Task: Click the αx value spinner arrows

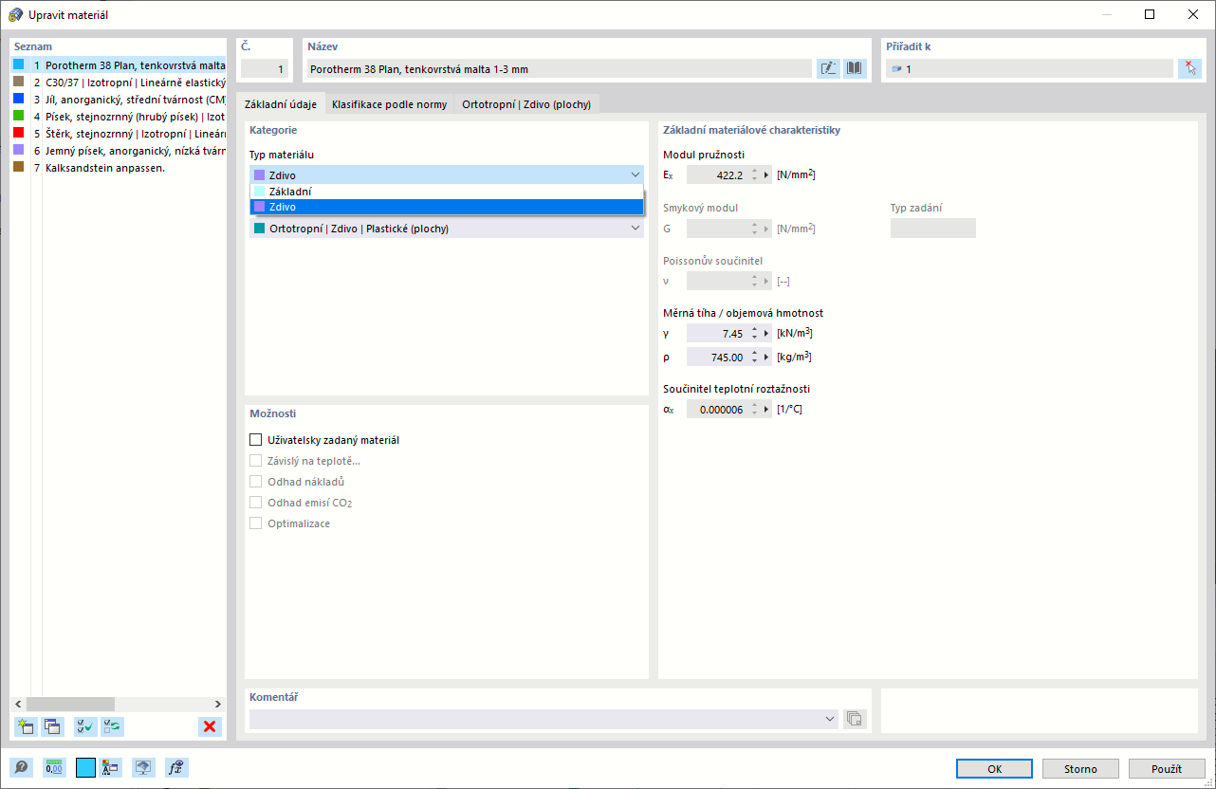Action: click(x=753, y=409)
